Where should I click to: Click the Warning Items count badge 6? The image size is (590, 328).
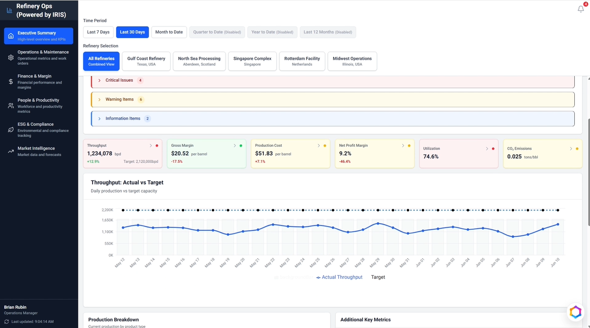tap(141, 100)
